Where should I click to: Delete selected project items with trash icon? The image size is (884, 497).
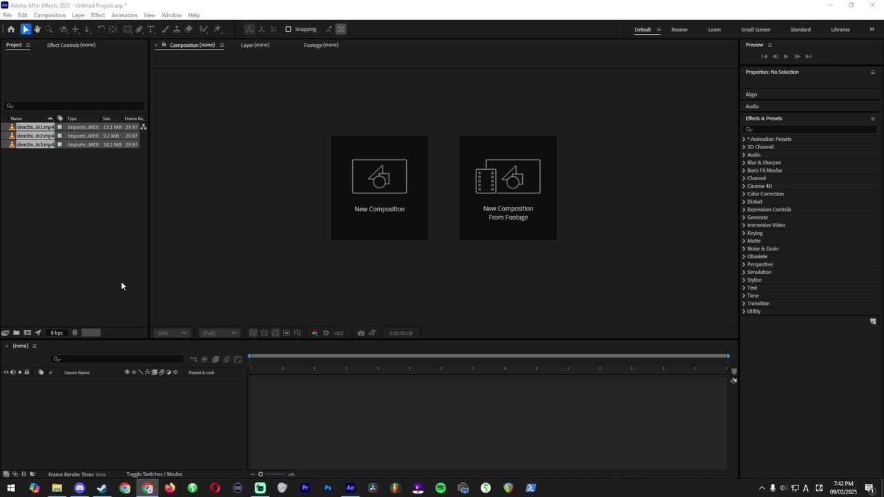point(75,333)
